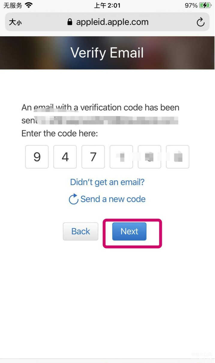
Task: Select the appleid.apple.com address text
Action: pyautogui.click(x=112, y=22)
